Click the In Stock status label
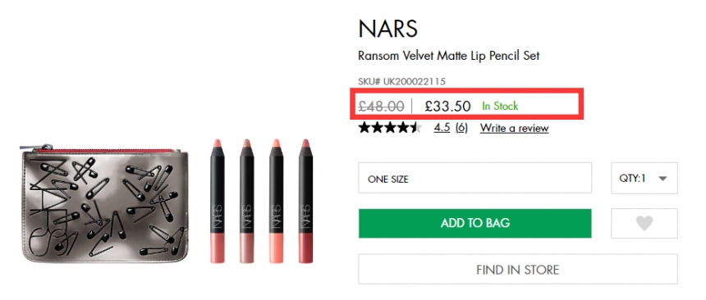 (500, 106)
